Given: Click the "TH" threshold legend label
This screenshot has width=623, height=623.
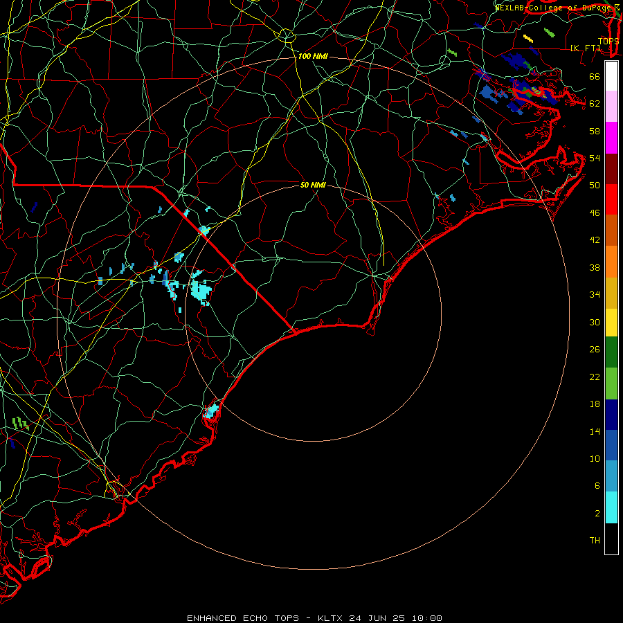Looking at the screenshot, I should (595, 541).
